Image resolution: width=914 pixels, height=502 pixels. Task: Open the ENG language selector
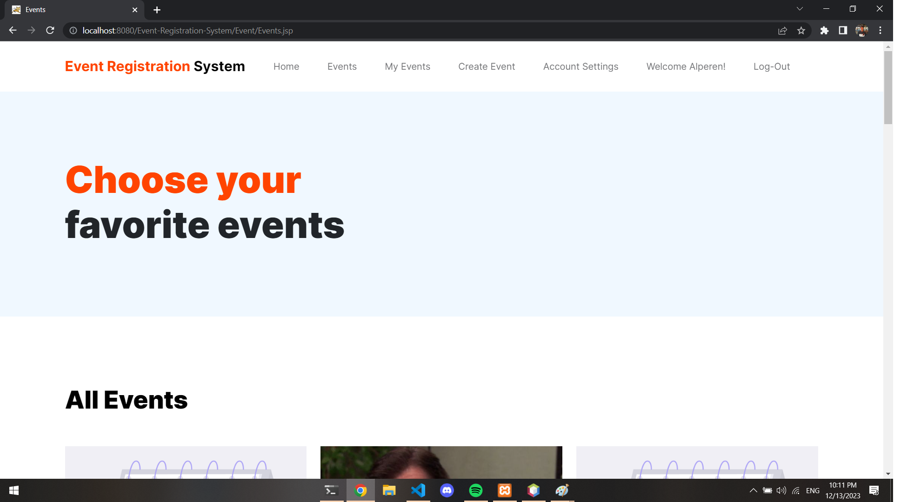813,490
